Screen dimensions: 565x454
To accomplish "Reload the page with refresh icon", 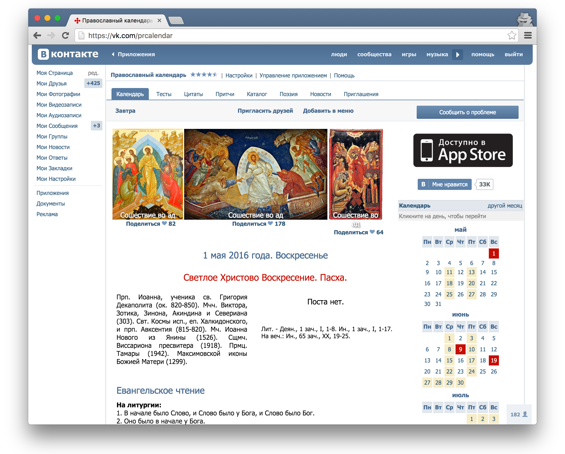I will pos(66,35).
